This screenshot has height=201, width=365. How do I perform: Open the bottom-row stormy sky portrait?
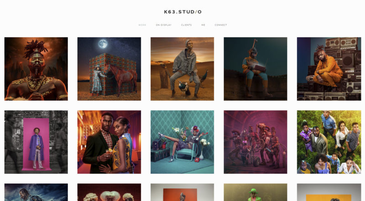36,192
